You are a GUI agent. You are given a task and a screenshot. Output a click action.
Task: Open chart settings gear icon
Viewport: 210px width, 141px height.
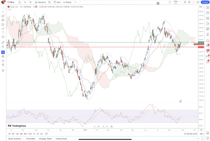click(189, 2)
